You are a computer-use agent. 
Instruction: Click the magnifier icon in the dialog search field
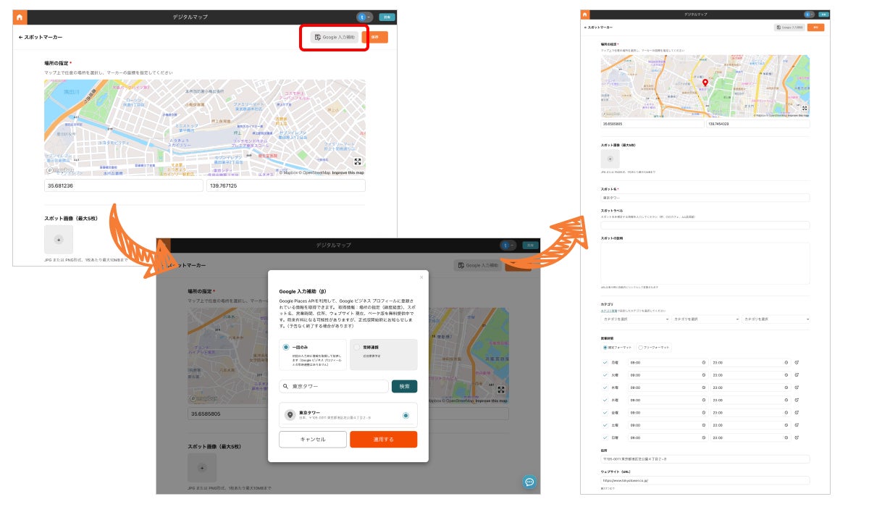coord(287,386)
